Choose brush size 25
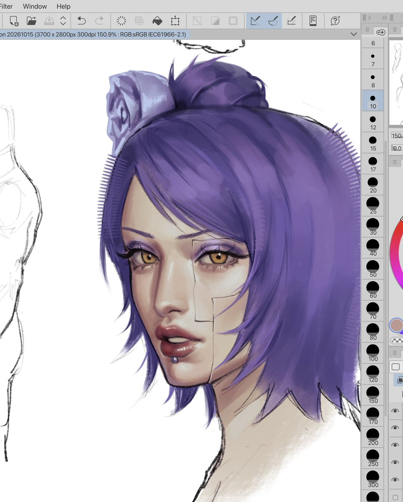403x502 pixels. coord(373,205)
